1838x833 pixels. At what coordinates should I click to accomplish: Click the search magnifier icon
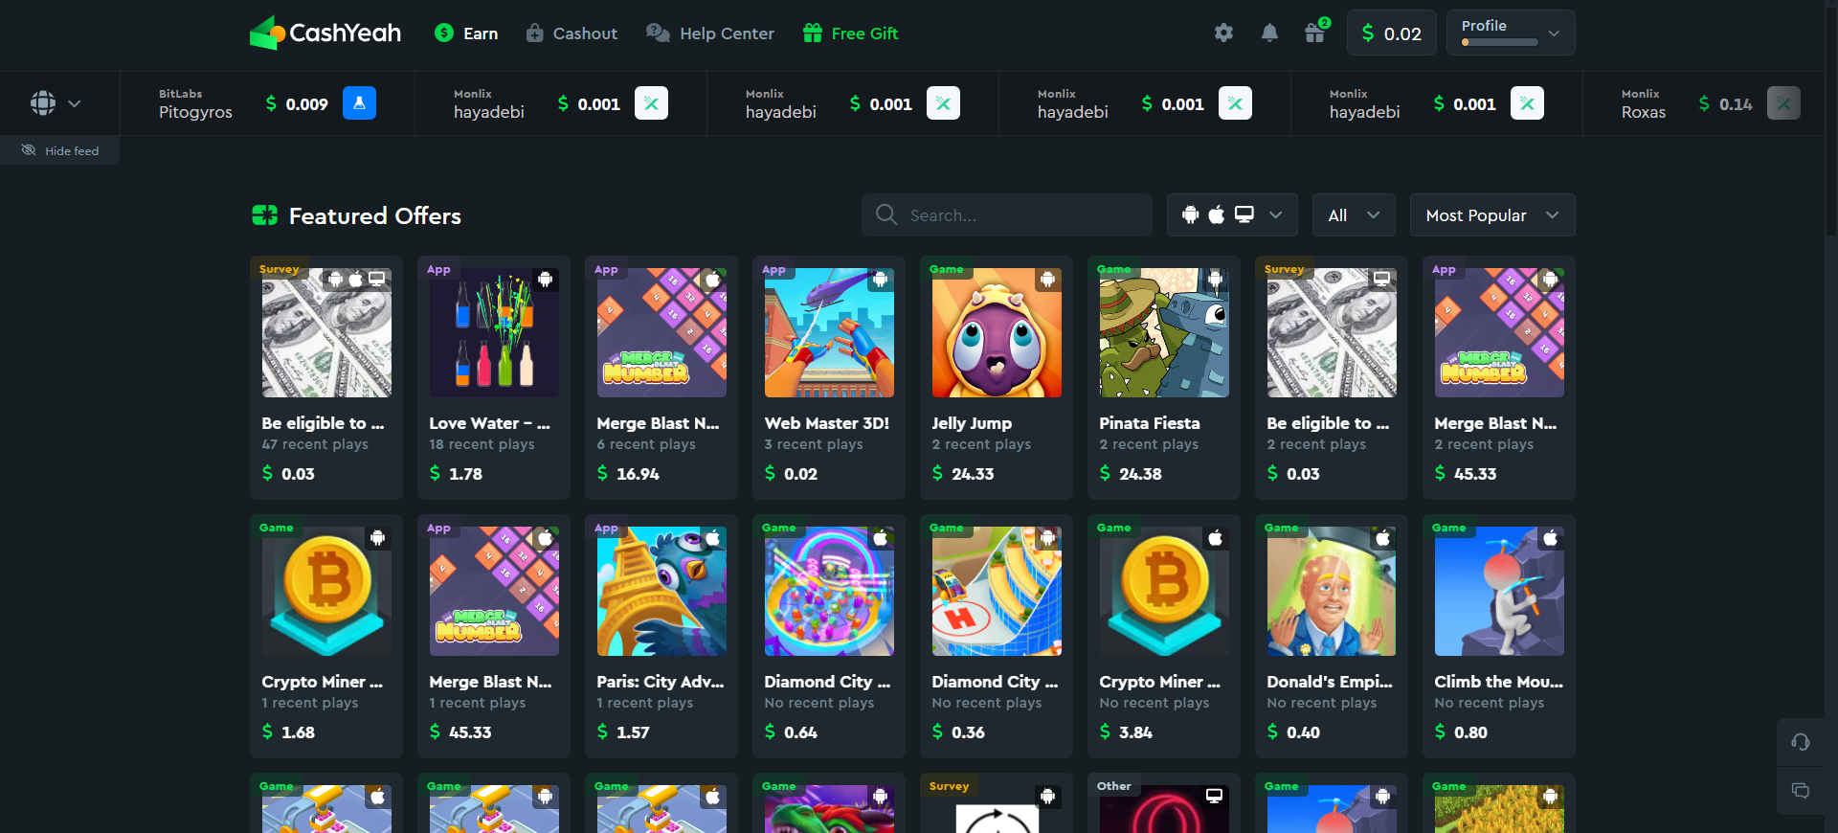click(886, 214)
